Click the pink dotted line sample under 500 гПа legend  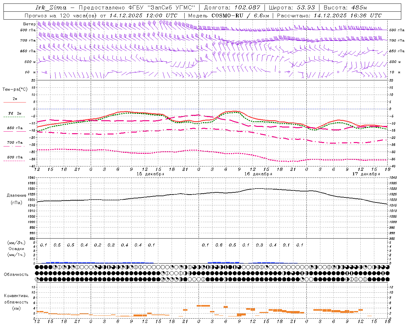point(14,161)
